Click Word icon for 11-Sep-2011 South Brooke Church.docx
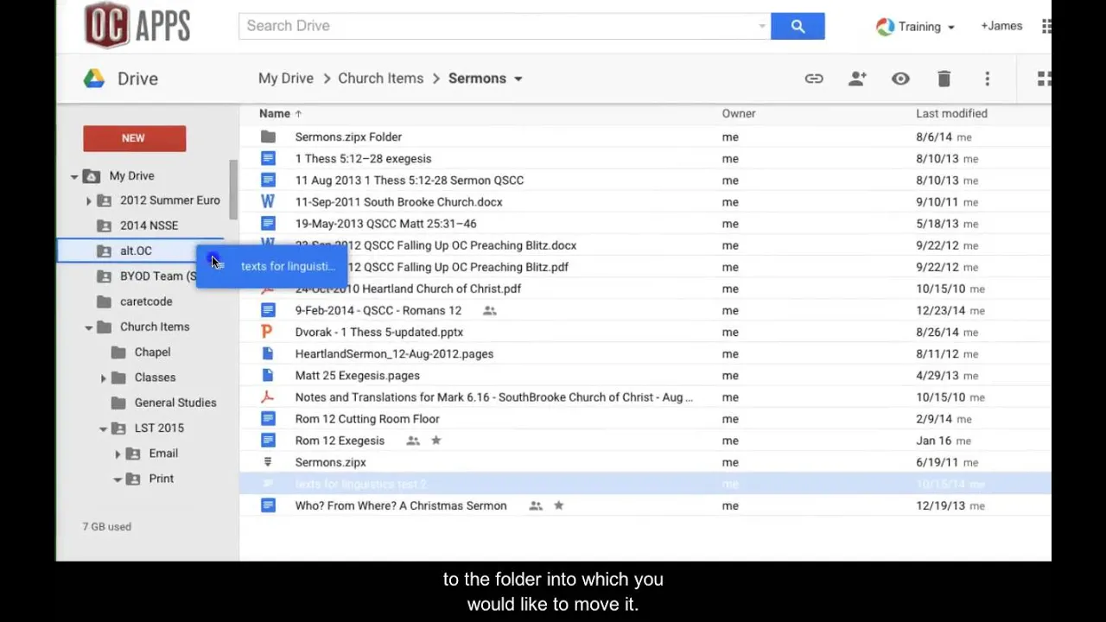The width and height of the screenshot is (1106, 622). point(268,201)
